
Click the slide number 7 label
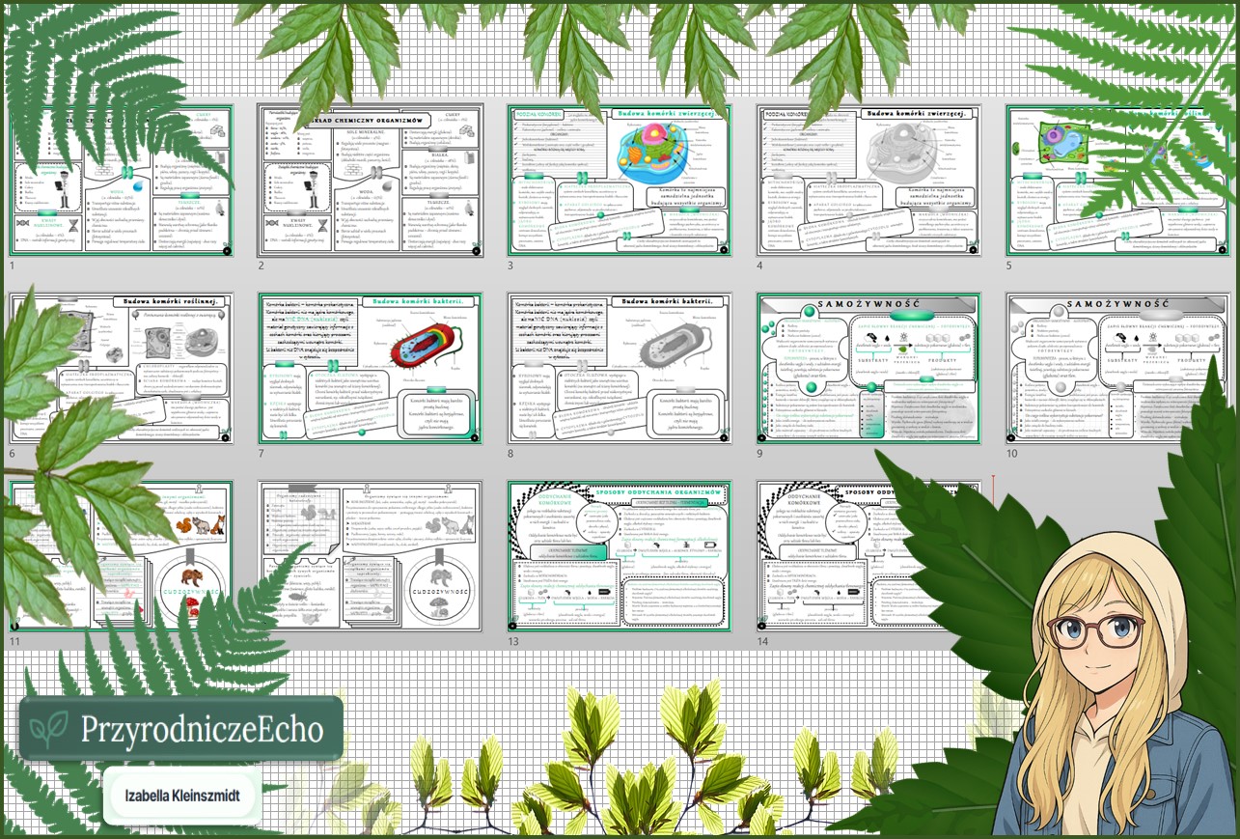point(262,453)
